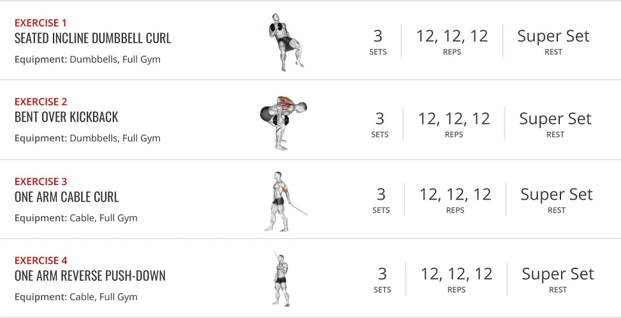Open the One Arm Cable Curl illustration
Screen dimensions: 621x318
click(286, 201)
